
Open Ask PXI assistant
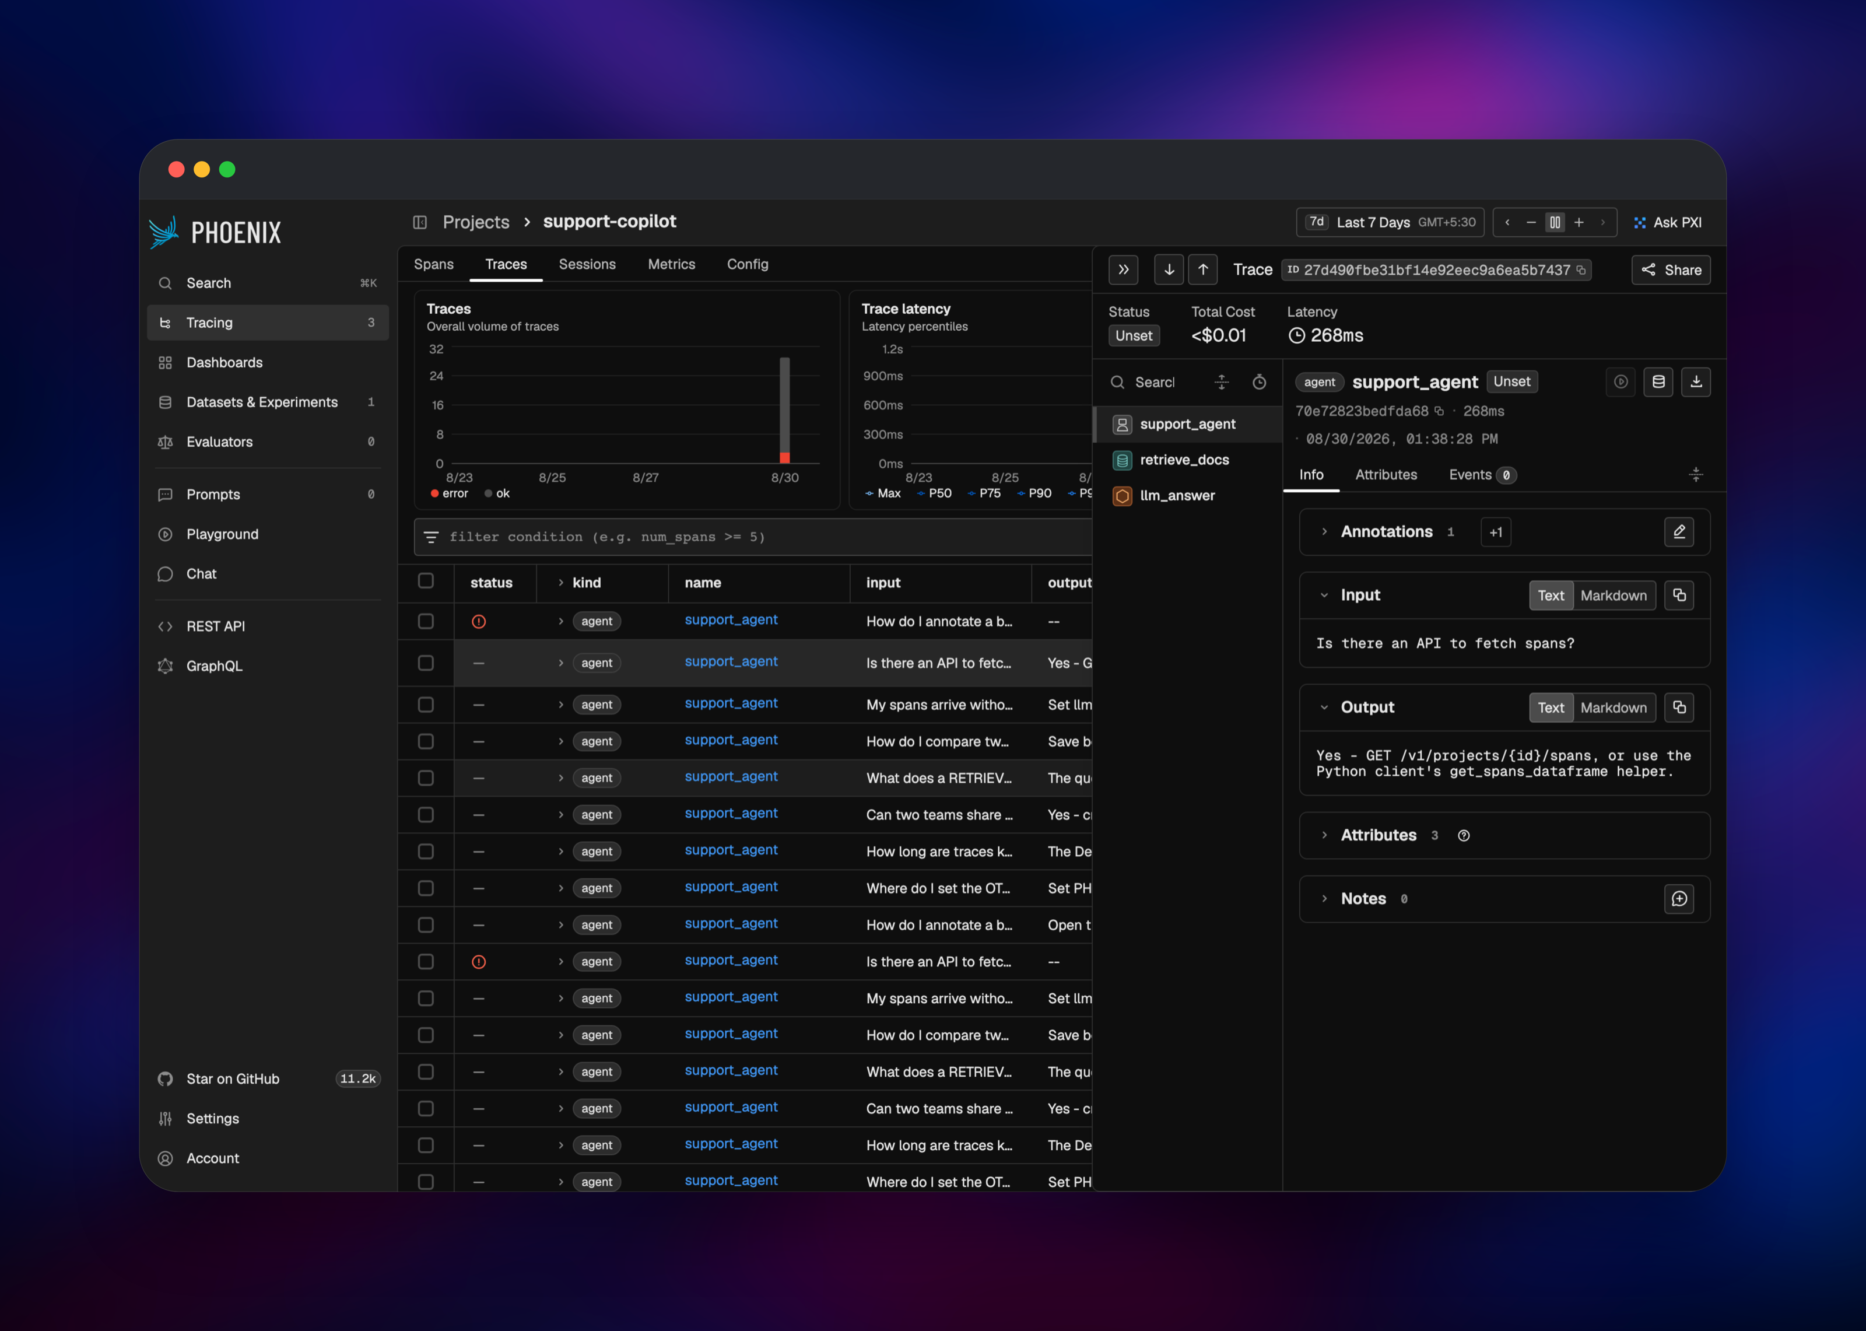click(1667, 222)
